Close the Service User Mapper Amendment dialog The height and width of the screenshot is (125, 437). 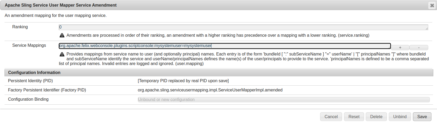tap(432, 5)
